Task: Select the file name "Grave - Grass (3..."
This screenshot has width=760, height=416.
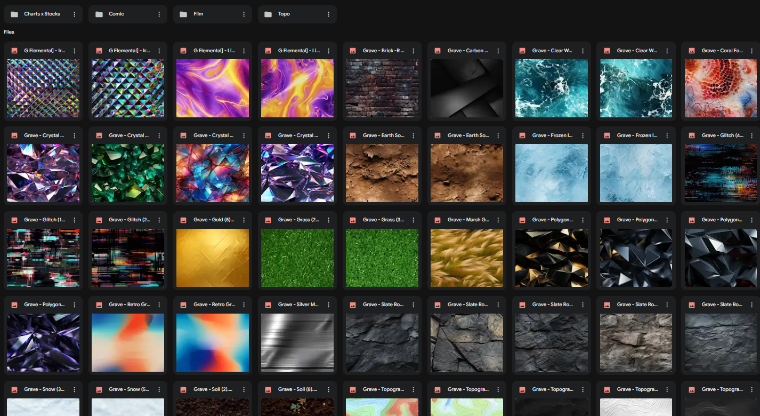Action: click(x=384, y=220)
